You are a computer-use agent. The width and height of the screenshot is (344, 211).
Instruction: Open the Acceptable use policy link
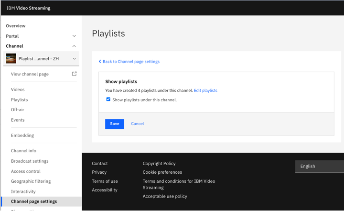[x=165, y=196]
